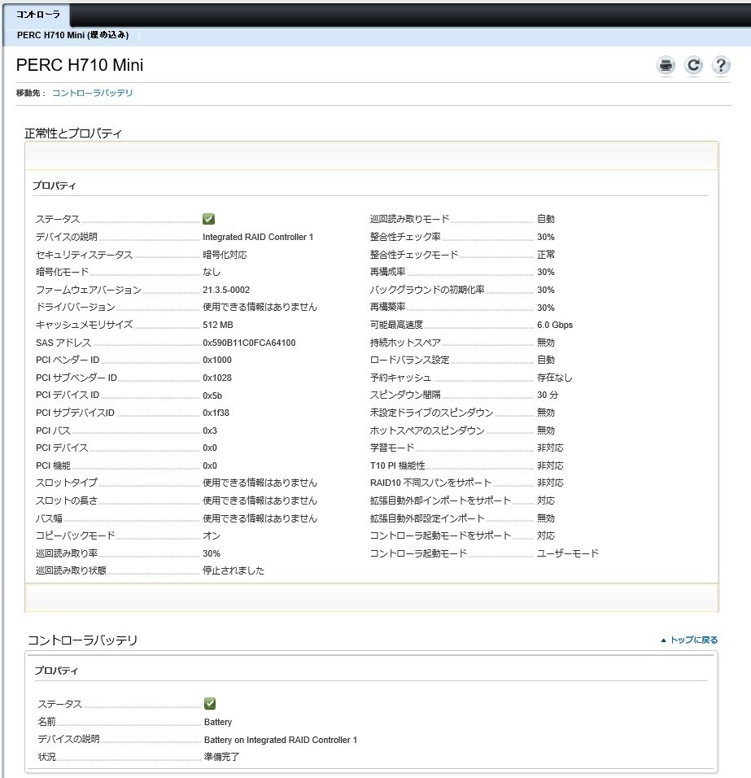Select PCI subvendor ID value 0x1028
This screenshot has width=751, height=778.
(217, 378)
